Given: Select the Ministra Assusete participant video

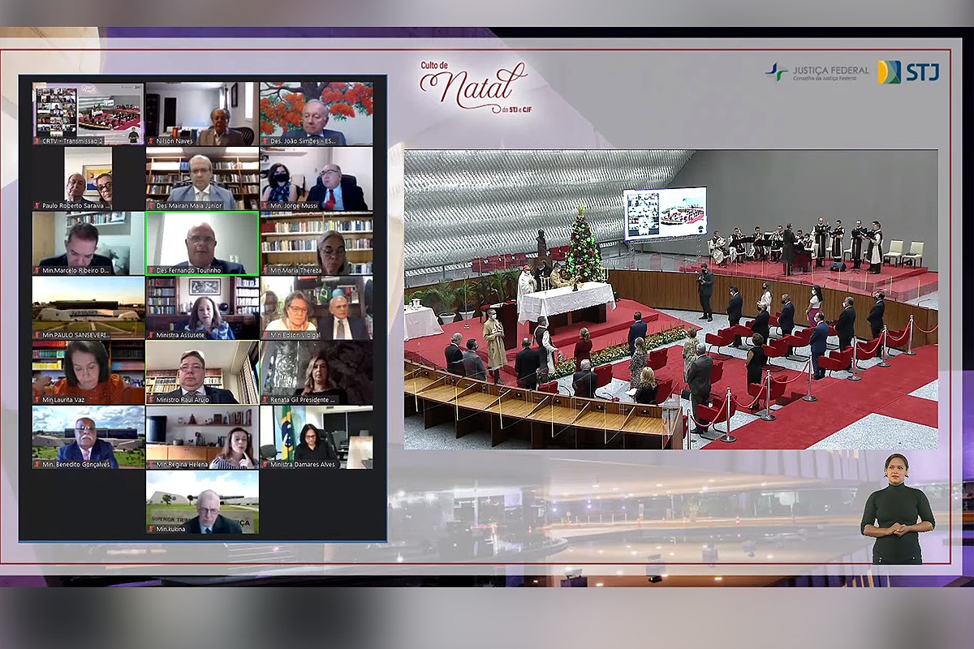Looking at the screenshot, I should tap(202, 307).
